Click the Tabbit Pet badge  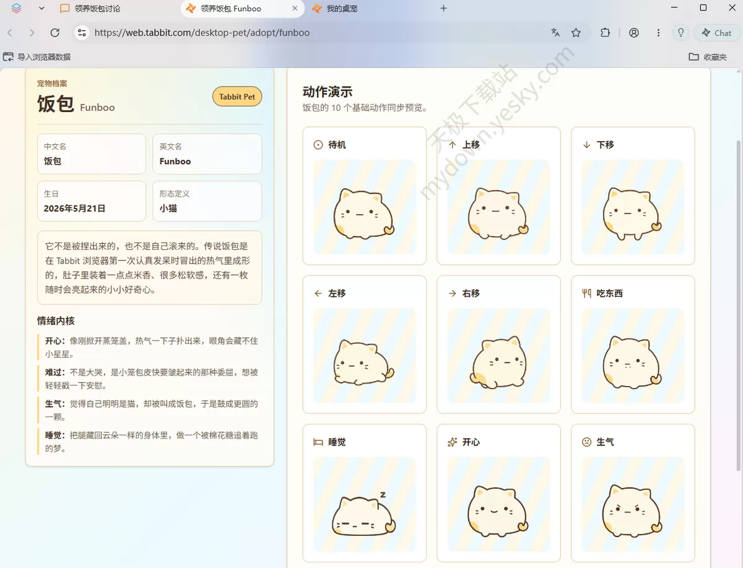click(237, 97)
